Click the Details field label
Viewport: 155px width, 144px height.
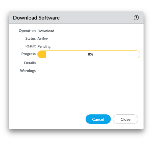click(30, 63)
